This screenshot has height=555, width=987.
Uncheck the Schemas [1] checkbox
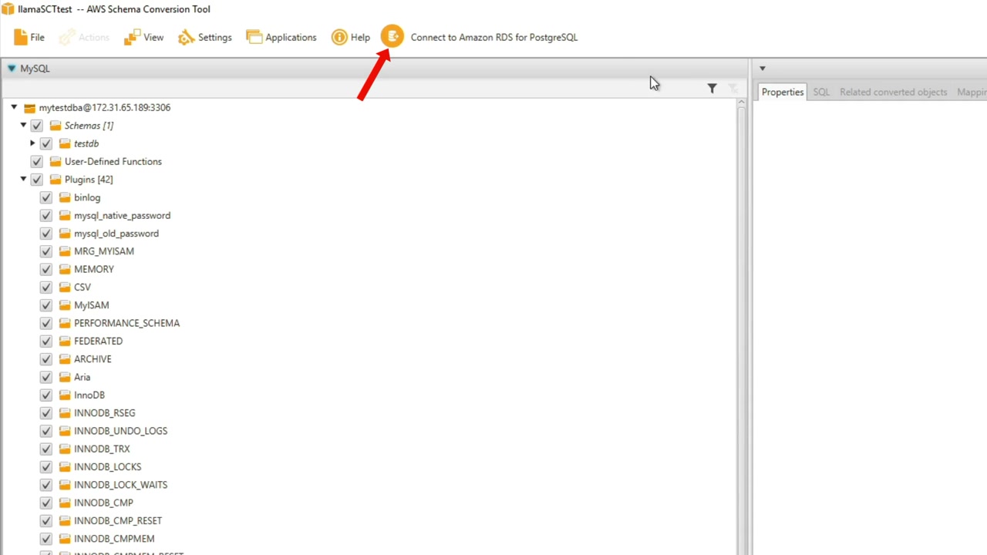click(37, 126)
